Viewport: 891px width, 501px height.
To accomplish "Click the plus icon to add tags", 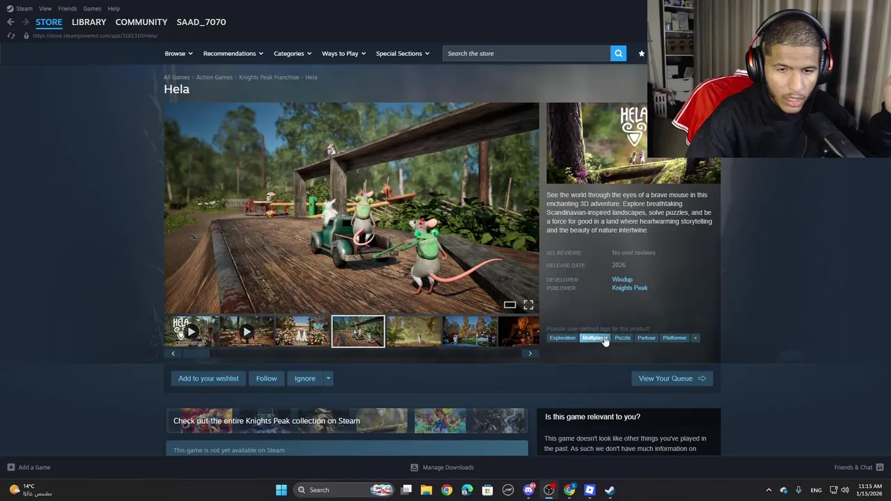I will click(695, 338).
